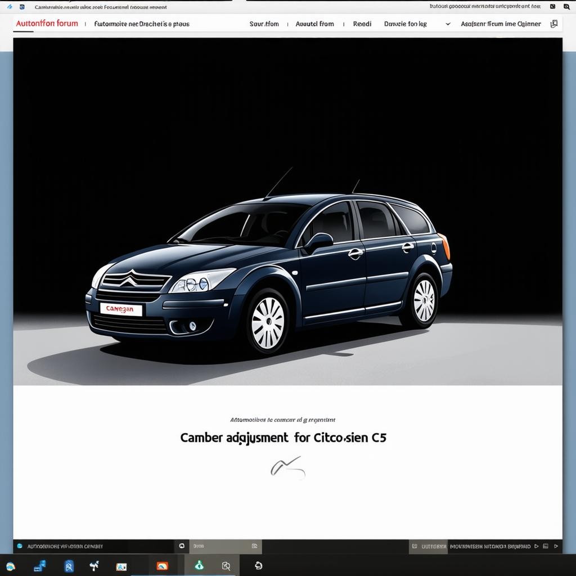Click the panel layout icon in the bottom bar

[546, 546]
